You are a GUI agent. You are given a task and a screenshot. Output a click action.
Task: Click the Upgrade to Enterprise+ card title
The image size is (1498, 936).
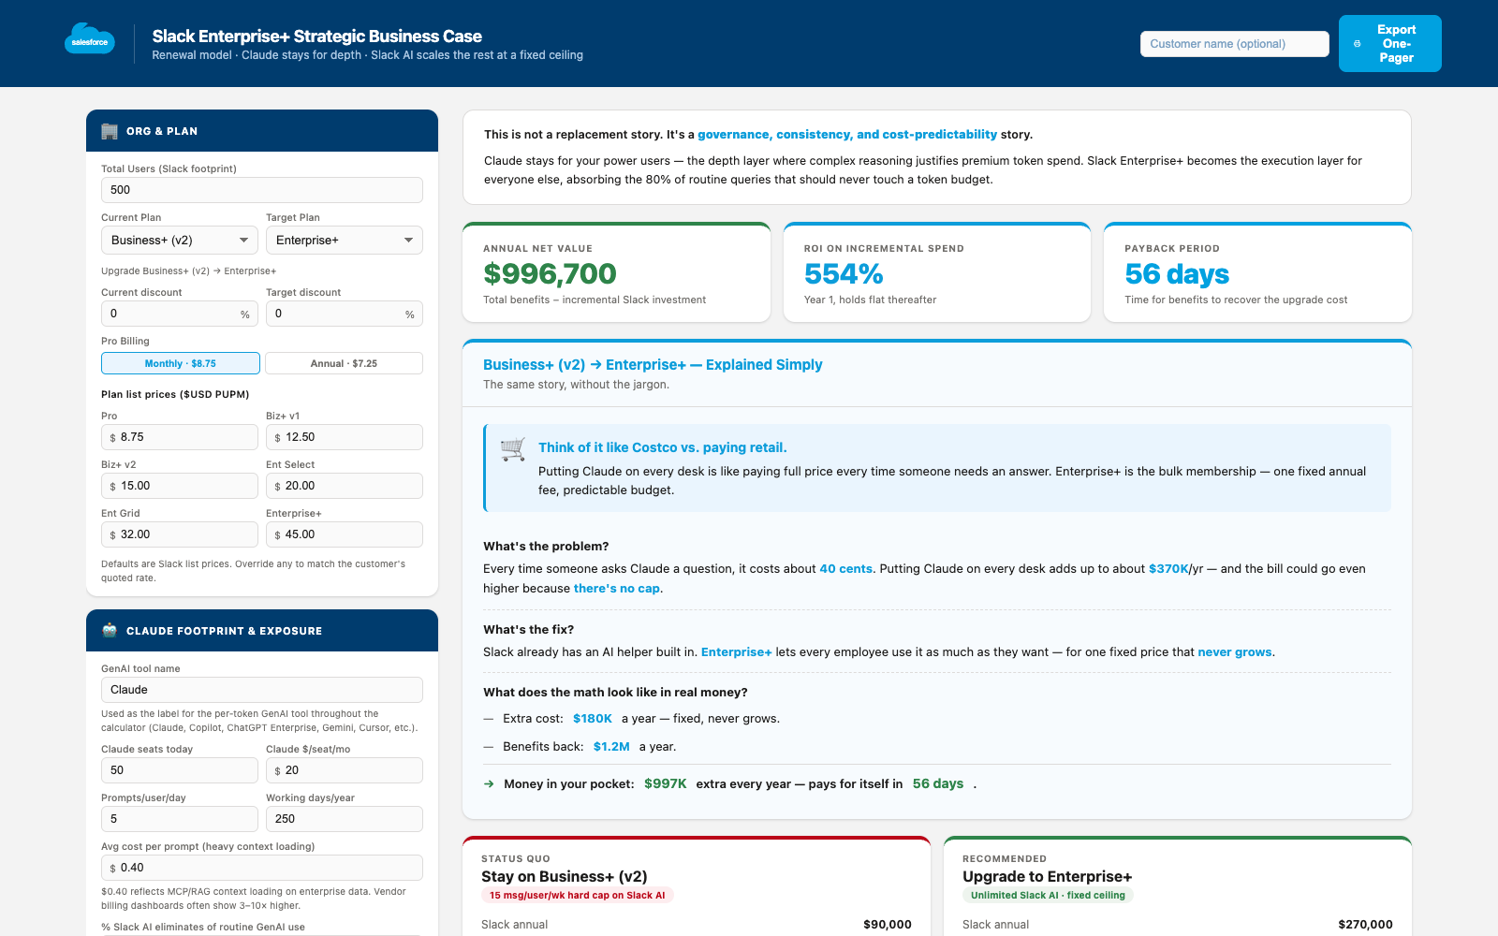[1048, 877]
